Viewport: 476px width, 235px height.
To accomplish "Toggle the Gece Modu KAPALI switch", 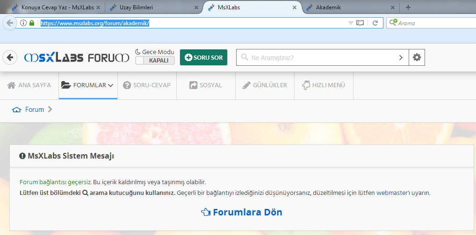I will (x=155, y=60).
